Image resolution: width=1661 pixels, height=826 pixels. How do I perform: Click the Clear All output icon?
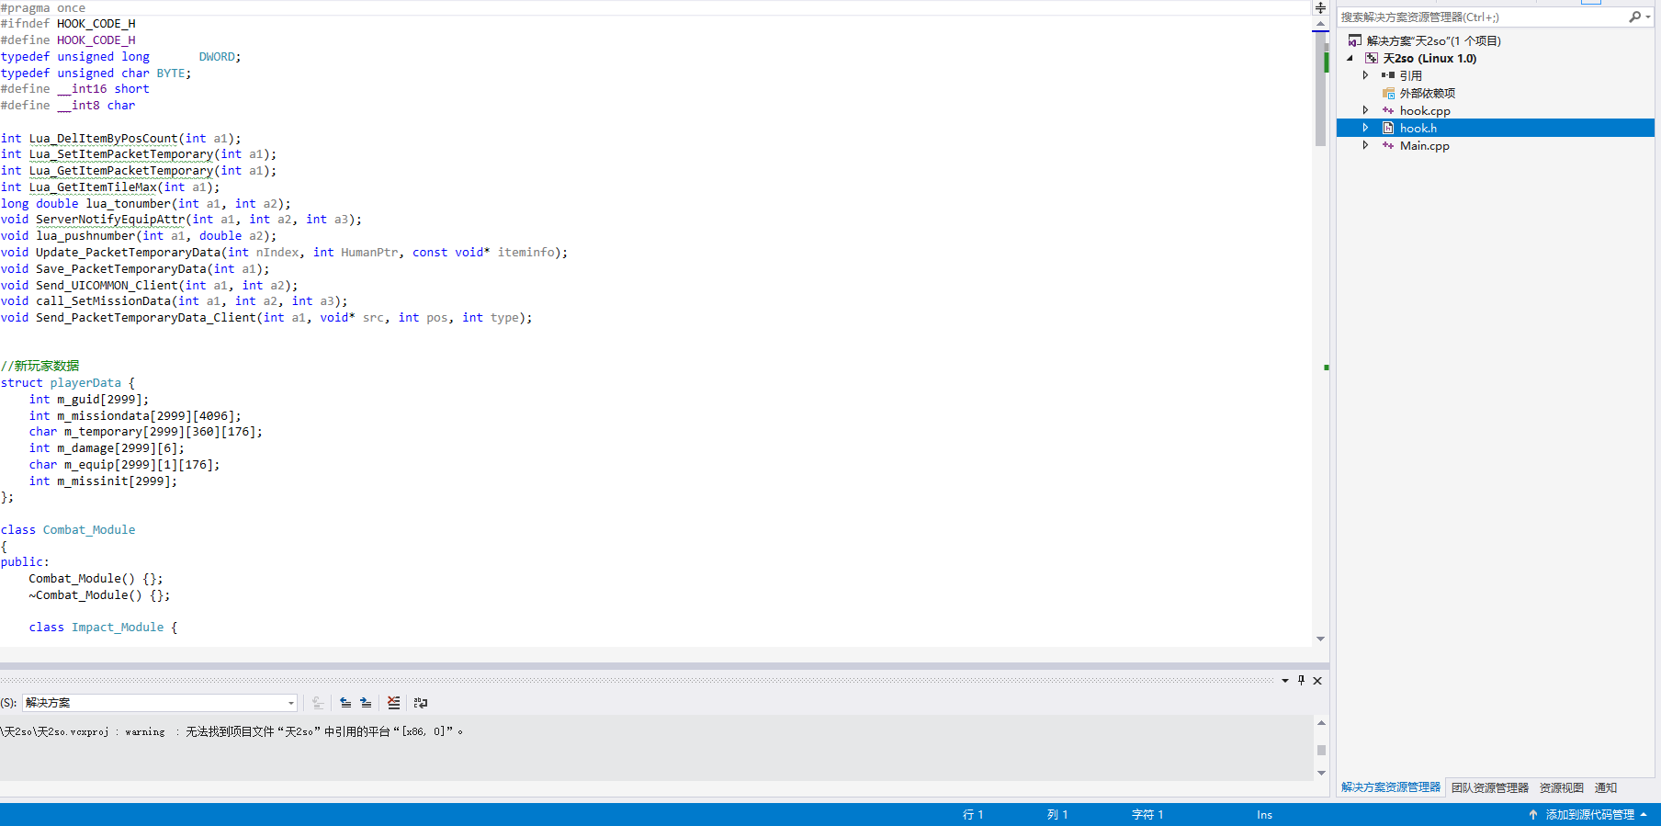click(393, 703)
